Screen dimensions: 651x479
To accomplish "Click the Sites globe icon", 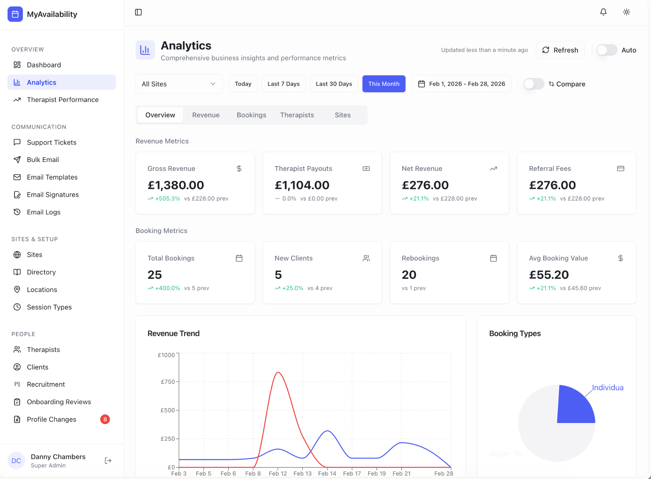I will 17,255.
